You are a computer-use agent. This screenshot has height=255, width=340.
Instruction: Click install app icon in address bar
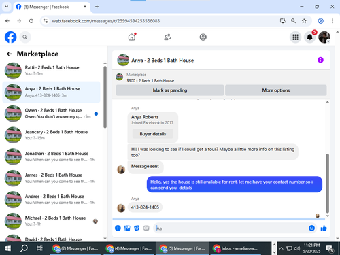(282, 21)
